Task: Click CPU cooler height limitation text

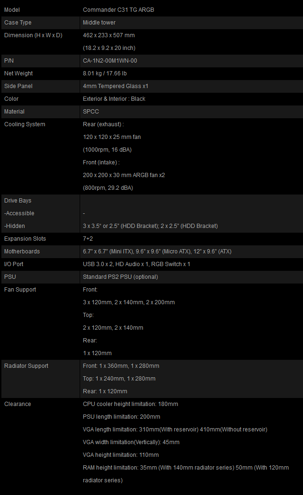Action: pyautogui.click(x=131, y=404)
